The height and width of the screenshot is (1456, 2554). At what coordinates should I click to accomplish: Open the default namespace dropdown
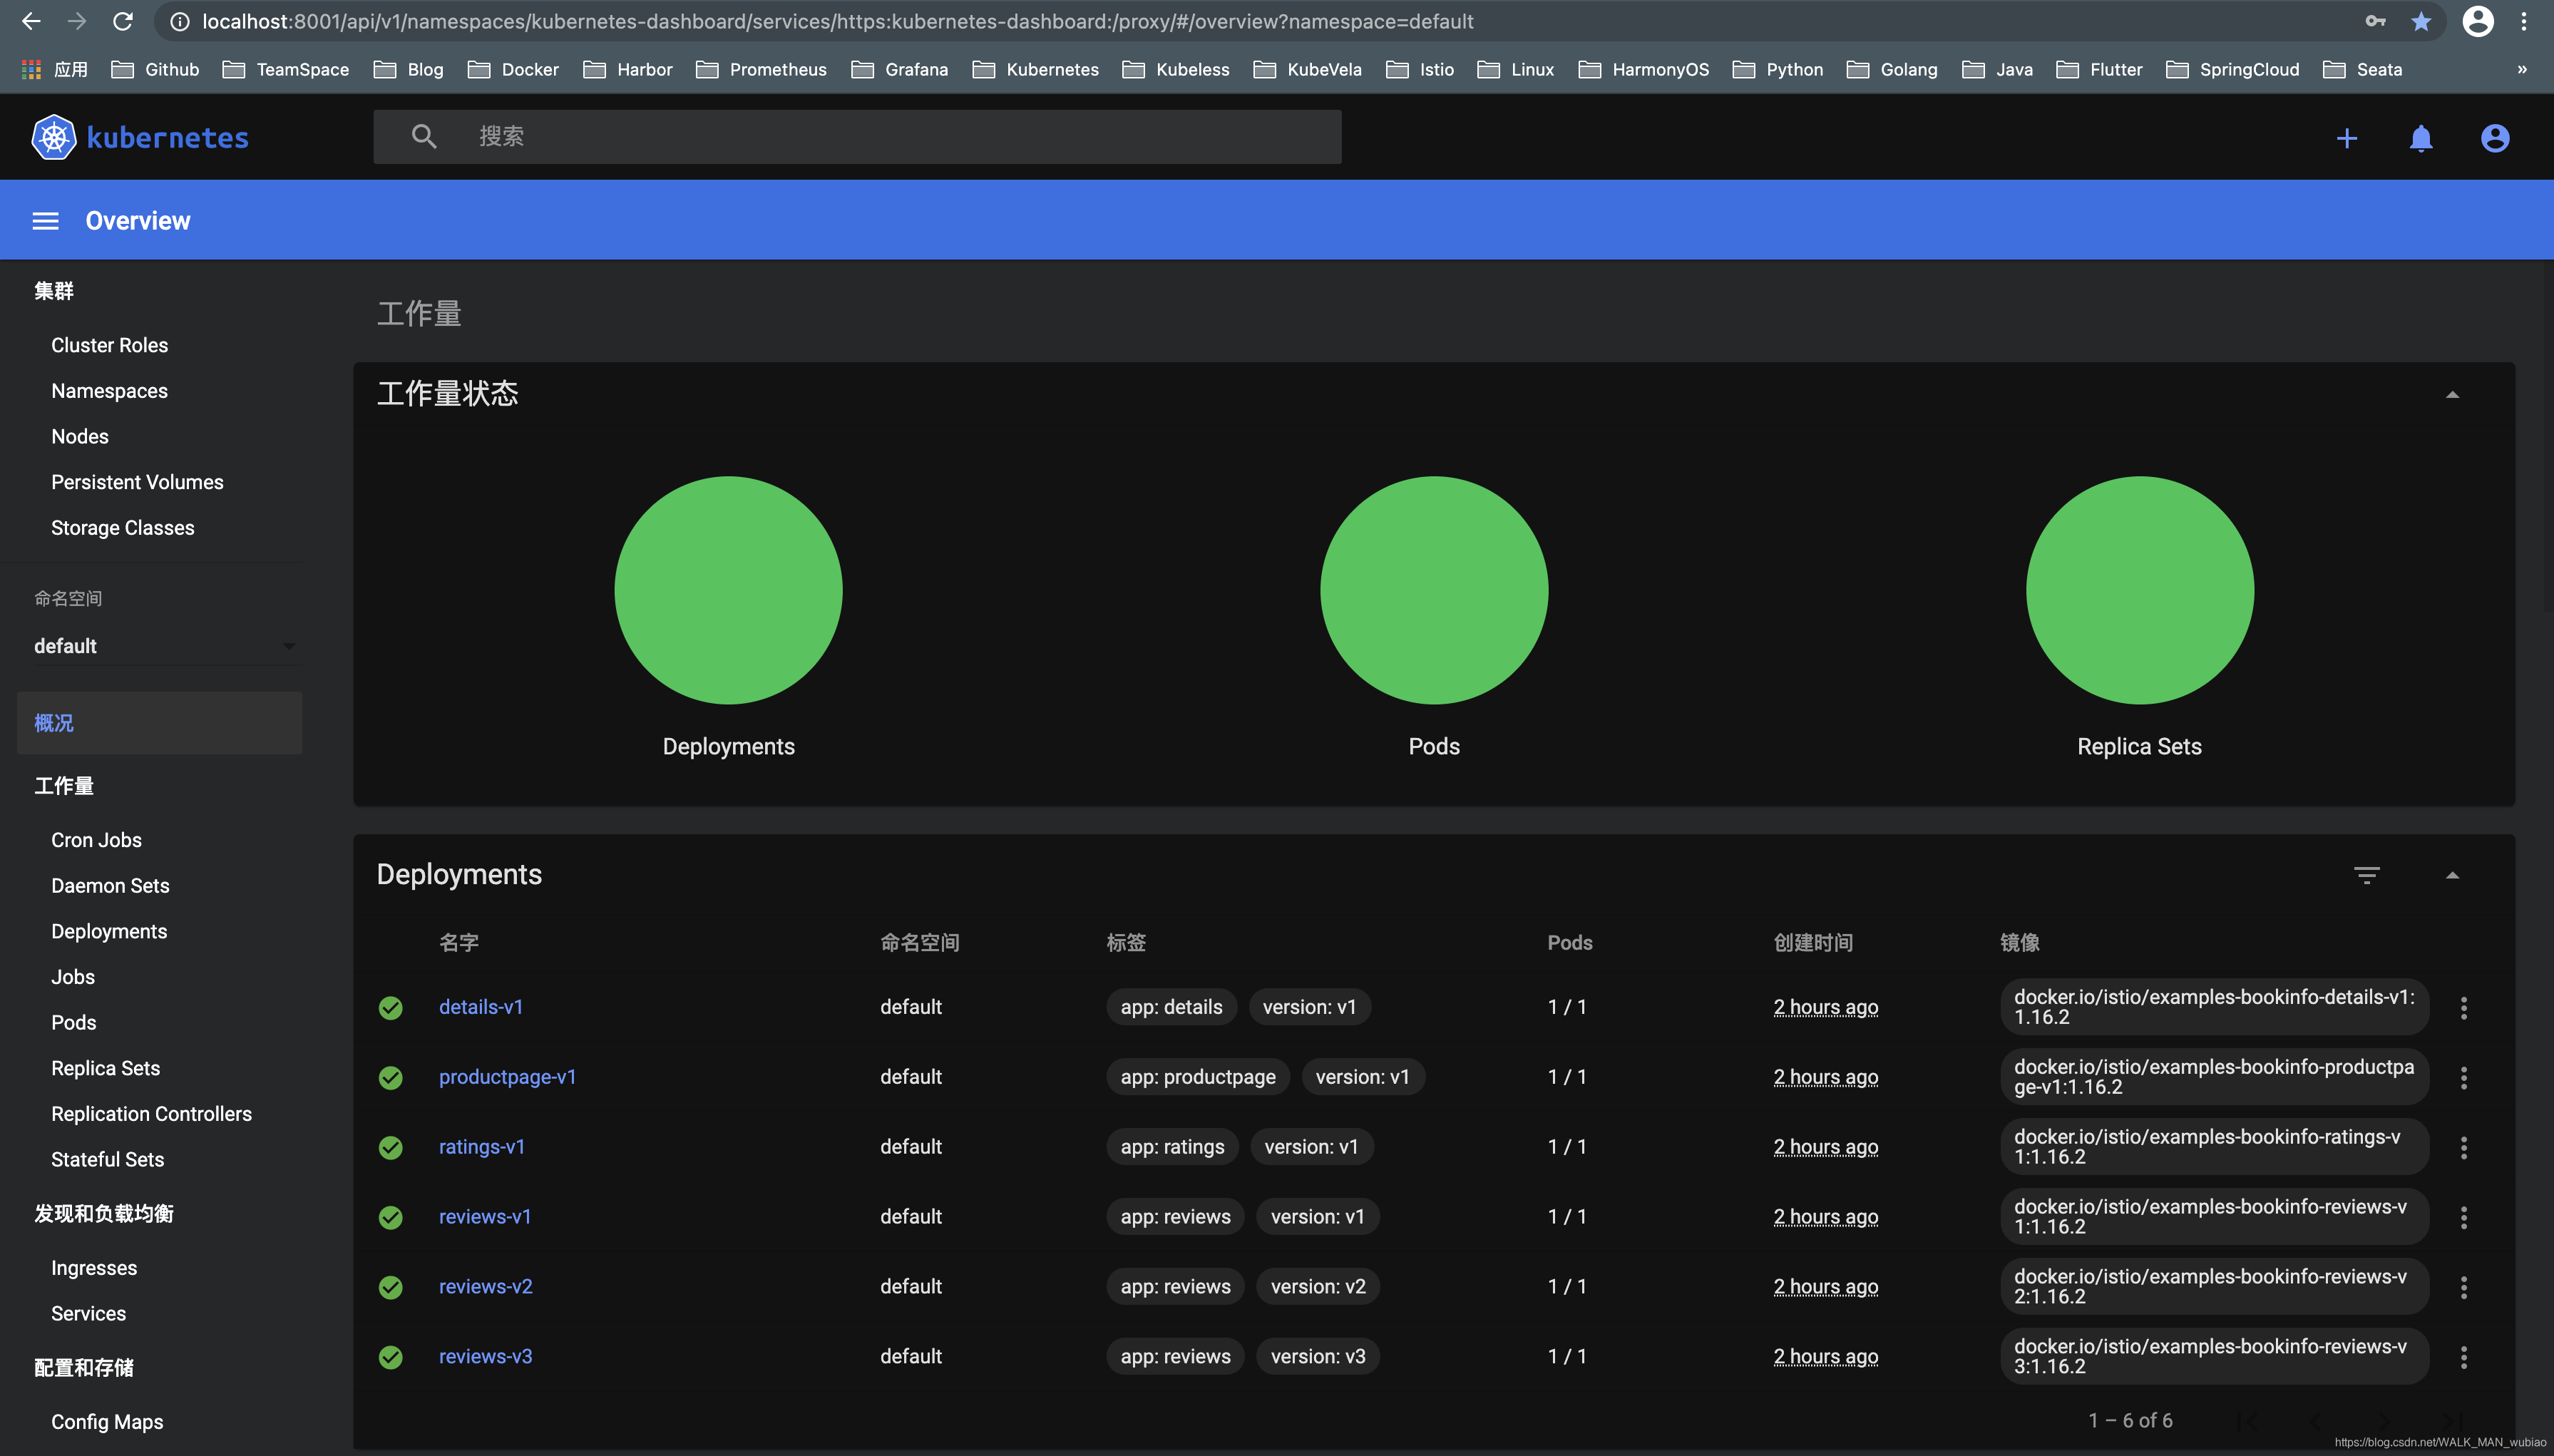[x=167, y=646]
